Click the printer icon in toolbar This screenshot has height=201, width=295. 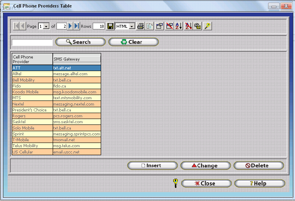(140, 26)
